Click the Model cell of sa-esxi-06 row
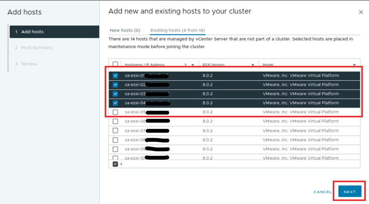This screenshot has width=369, height=204. (x=300, y=121)
